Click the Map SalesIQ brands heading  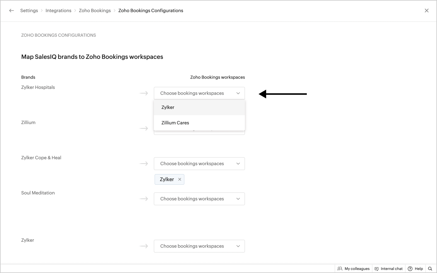(x=92, y=57)
